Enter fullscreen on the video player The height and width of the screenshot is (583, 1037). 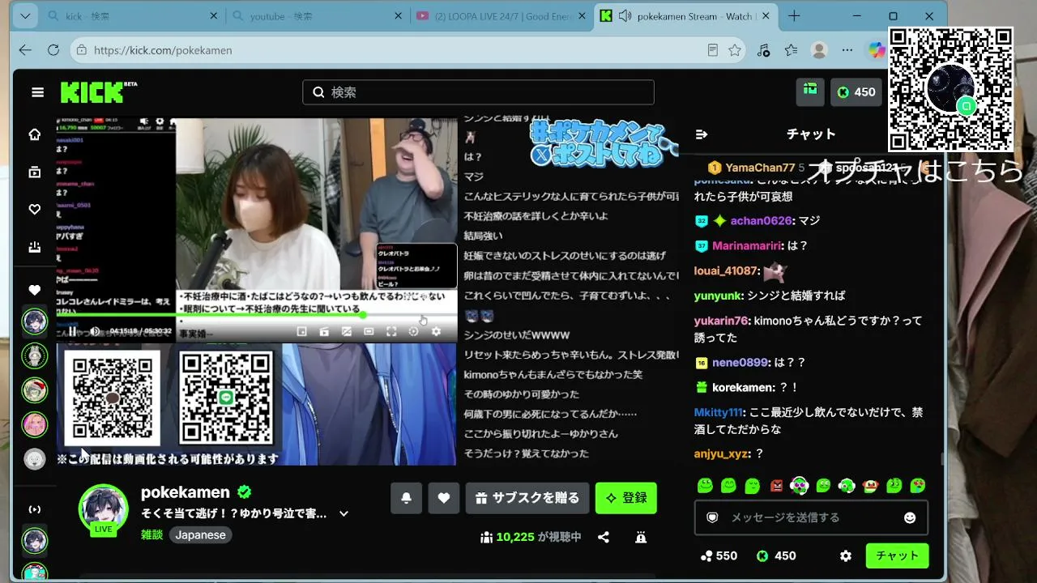(391, 331)
